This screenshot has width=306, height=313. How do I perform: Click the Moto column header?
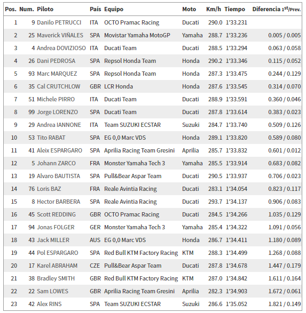(189, 9)
